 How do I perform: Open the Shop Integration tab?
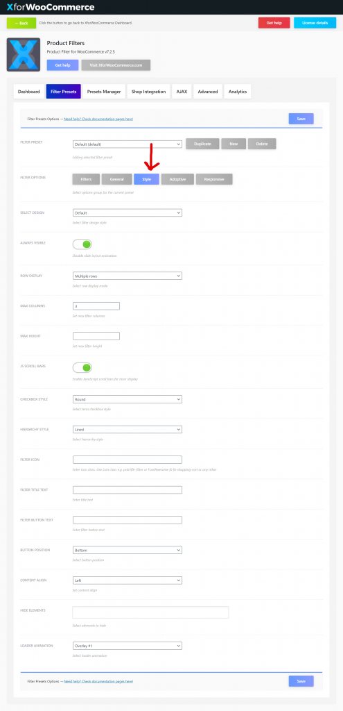(x=148, y=92)
